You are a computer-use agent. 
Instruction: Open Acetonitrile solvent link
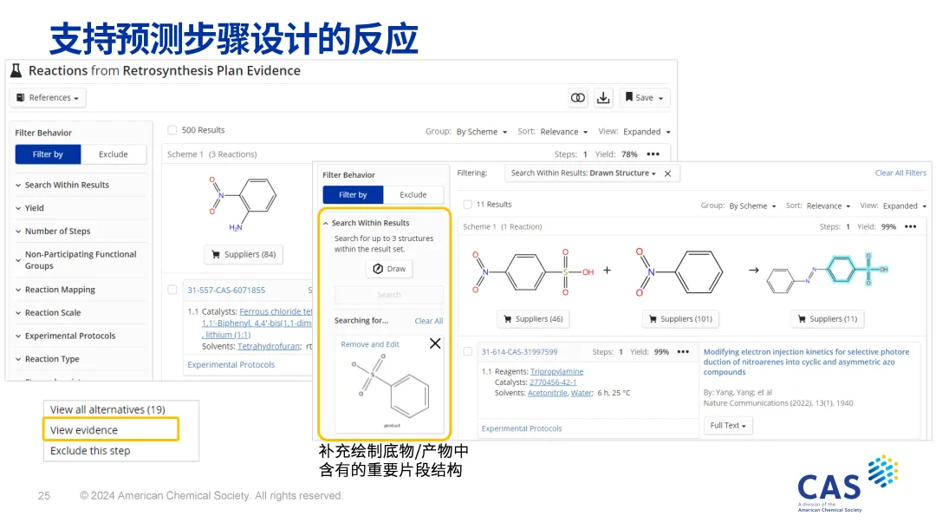click(547, 394)
